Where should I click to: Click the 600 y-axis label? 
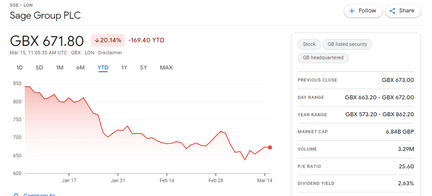17,173
